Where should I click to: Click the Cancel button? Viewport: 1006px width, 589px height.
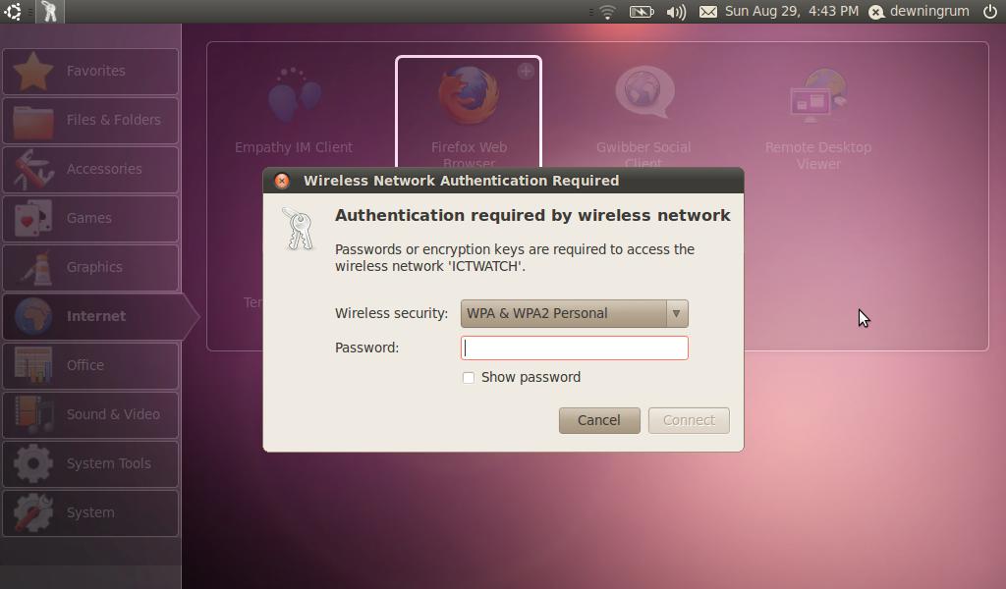pos(599,420)
